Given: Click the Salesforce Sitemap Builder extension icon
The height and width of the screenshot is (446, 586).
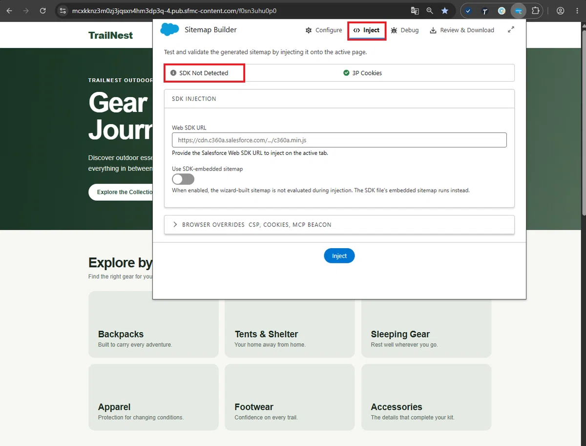Looking at the screenshot, I should pyautogui.click(x=518, y=10).
